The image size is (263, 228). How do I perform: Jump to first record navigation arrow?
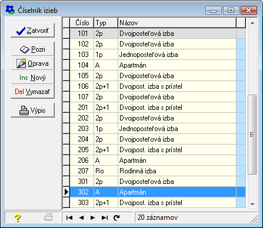point(69,217)
